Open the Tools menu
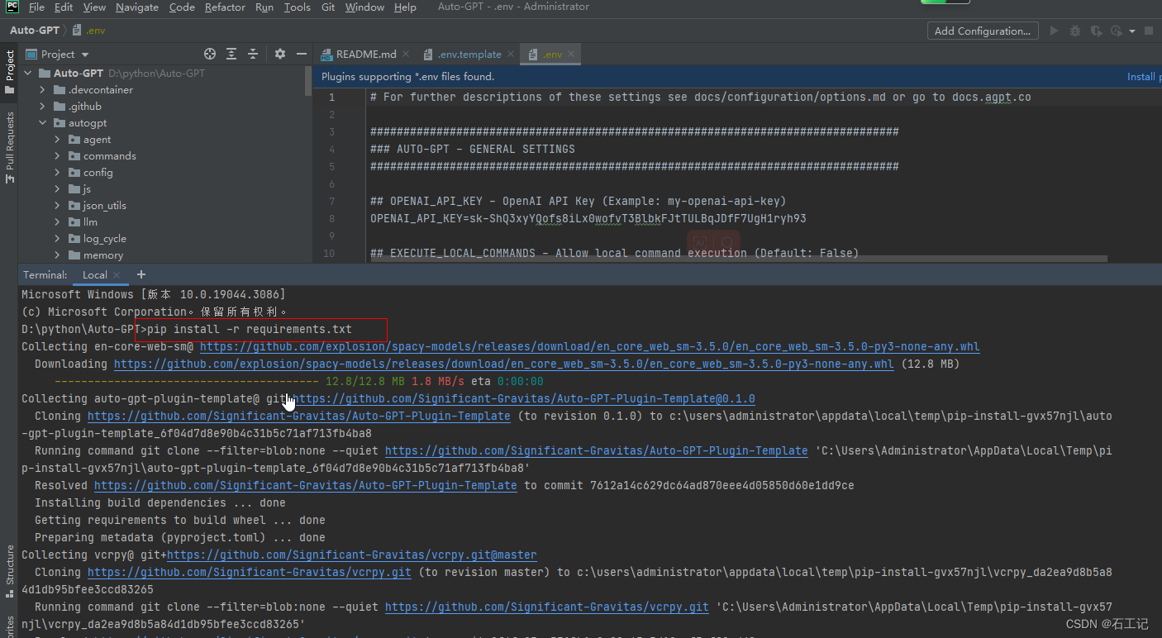The height and width of the screenshot is (638, 1162). (298, 7)
